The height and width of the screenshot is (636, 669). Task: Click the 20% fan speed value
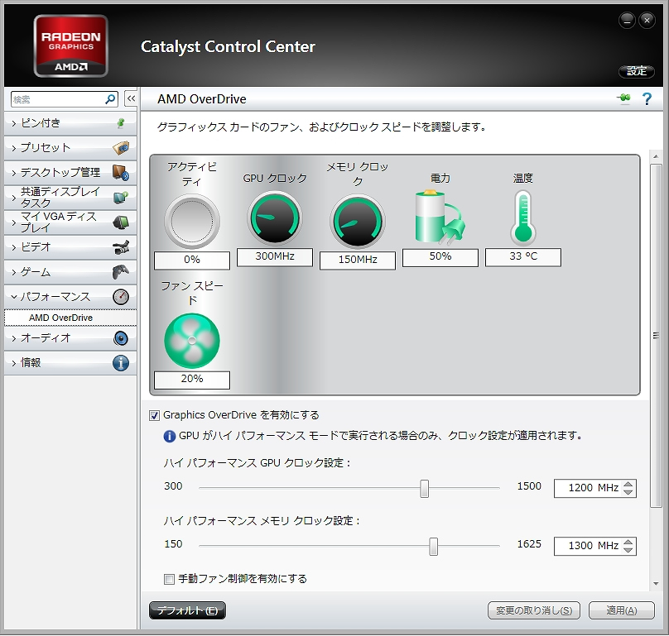point(192,380)
